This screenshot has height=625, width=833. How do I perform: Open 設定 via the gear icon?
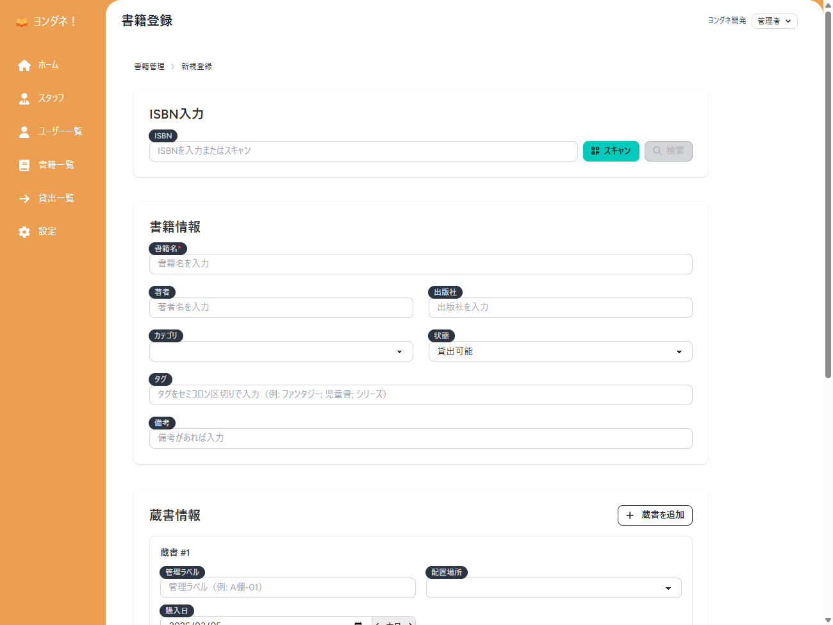(x=24, y=231)
